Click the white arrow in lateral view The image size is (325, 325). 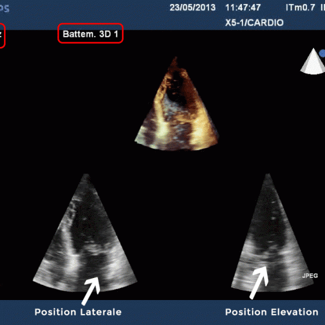(x=91, y=291)
